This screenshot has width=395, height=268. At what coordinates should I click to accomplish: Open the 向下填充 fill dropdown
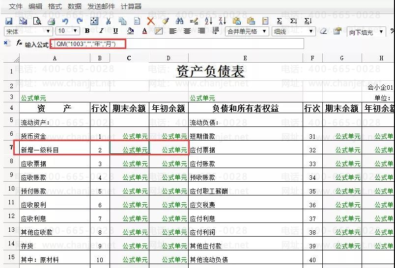366,32
